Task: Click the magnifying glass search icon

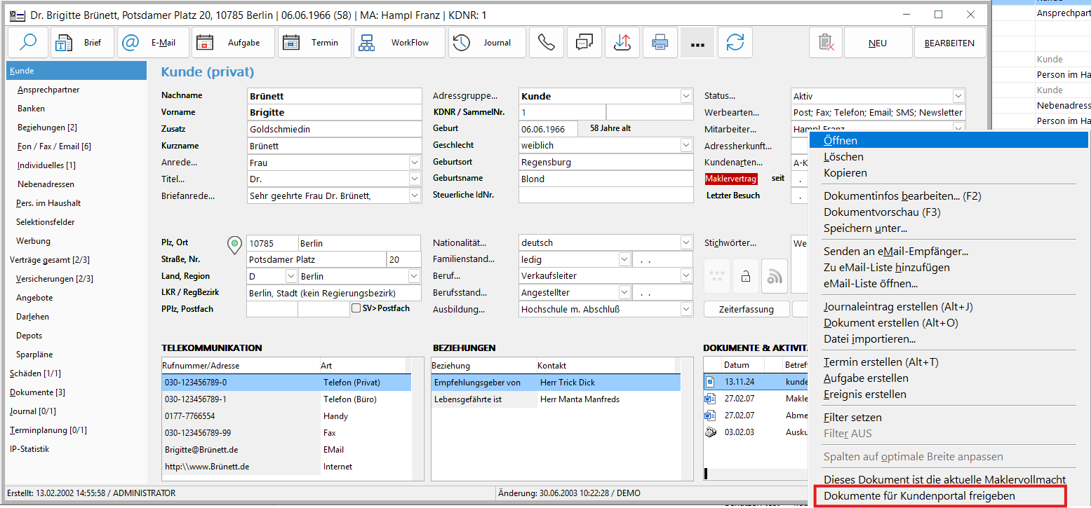Action: coord(28,43)
